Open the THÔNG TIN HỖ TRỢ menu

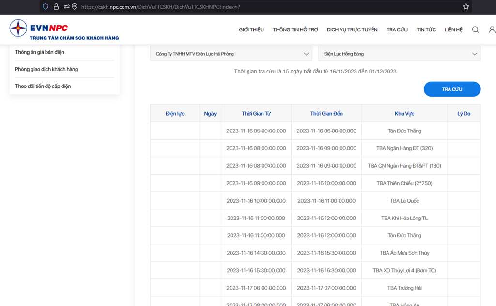(x=295, y=29)
